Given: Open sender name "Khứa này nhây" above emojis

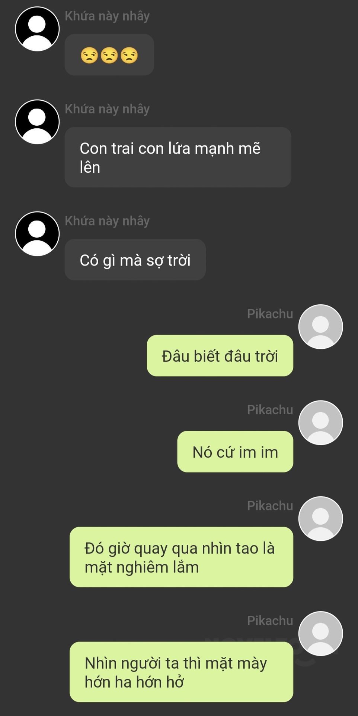Looking at the screenshot, I should coord(107,16).
